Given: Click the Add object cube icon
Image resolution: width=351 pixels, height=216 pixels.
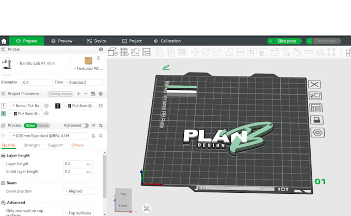Looking at the screenshot, I should (113, 52).
